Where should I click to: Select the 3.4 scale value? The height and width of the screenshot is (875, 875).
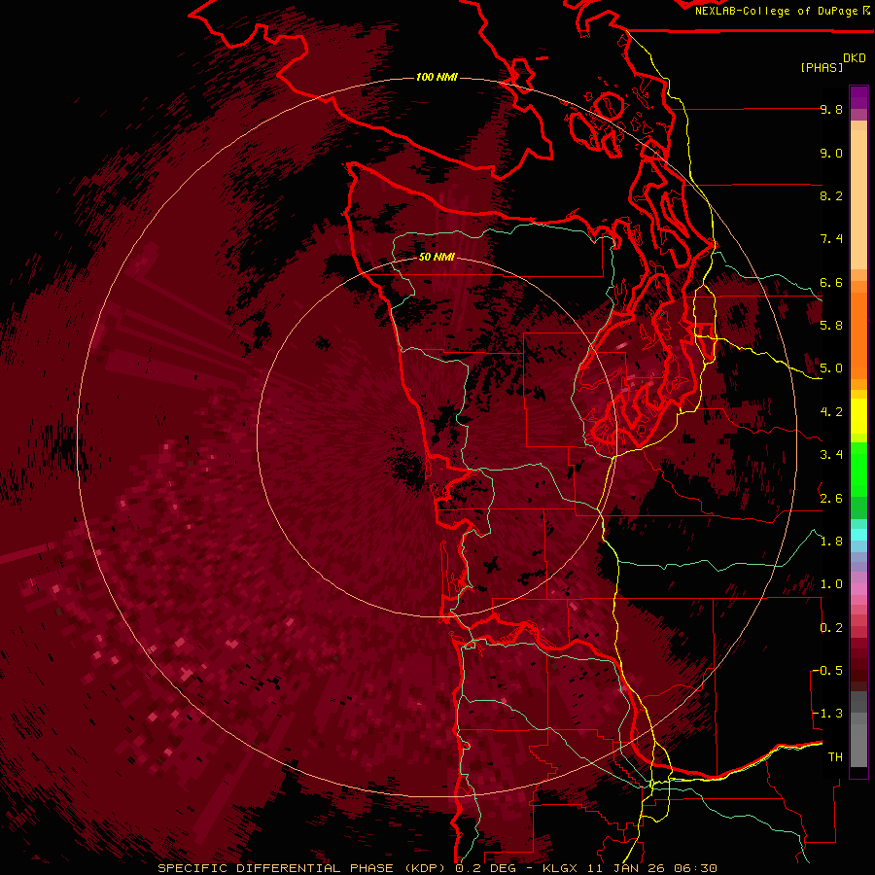(831, 455)
